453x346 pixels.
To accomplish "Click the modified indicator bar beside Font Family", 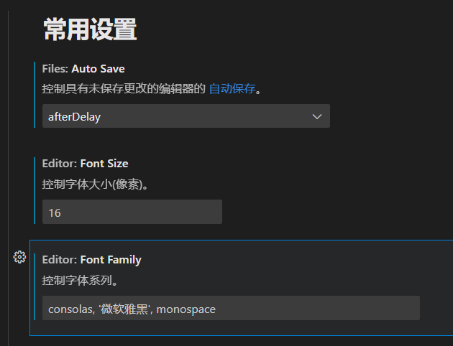I will [35, 286].
